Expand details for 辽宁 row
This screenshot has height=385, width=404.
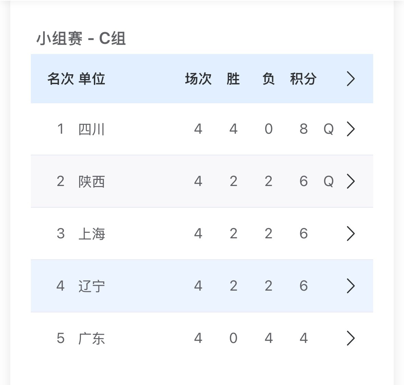(x=351, y=286)
